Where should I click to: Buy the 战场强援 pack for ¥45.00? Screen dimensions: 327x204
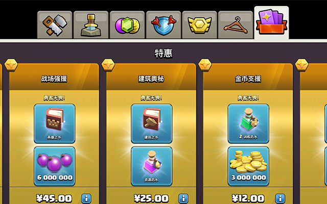54,198
